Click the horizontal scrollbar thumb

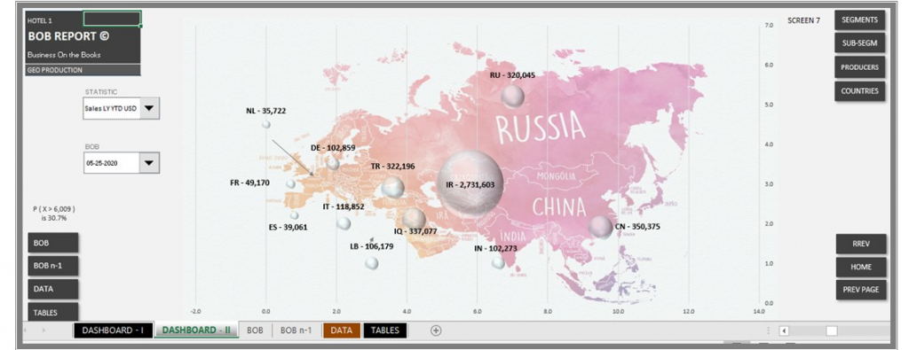832,331
